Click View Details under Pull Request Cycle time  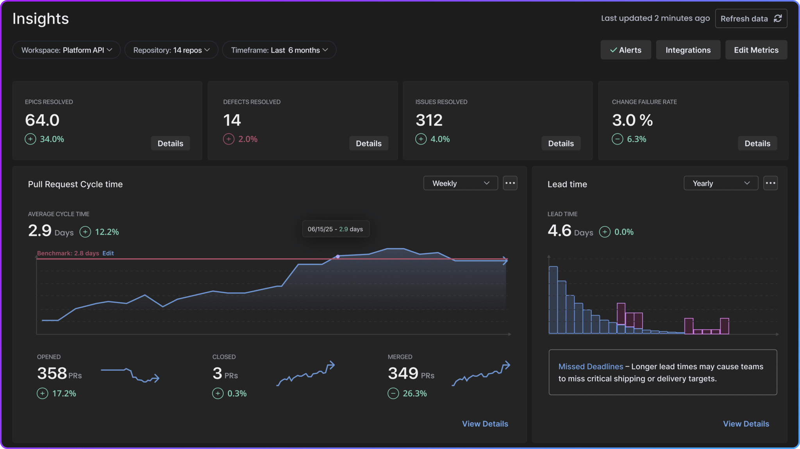click(x=485, y=424)
